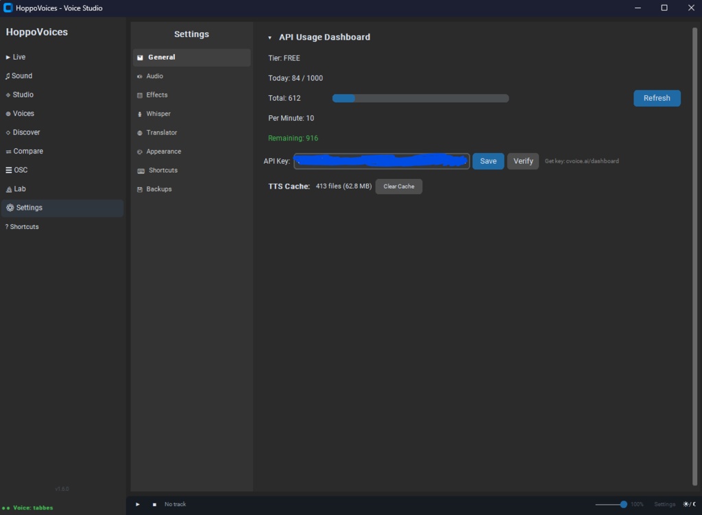
Task: Click the Total usage progress bar
Action: pos(420,98)
